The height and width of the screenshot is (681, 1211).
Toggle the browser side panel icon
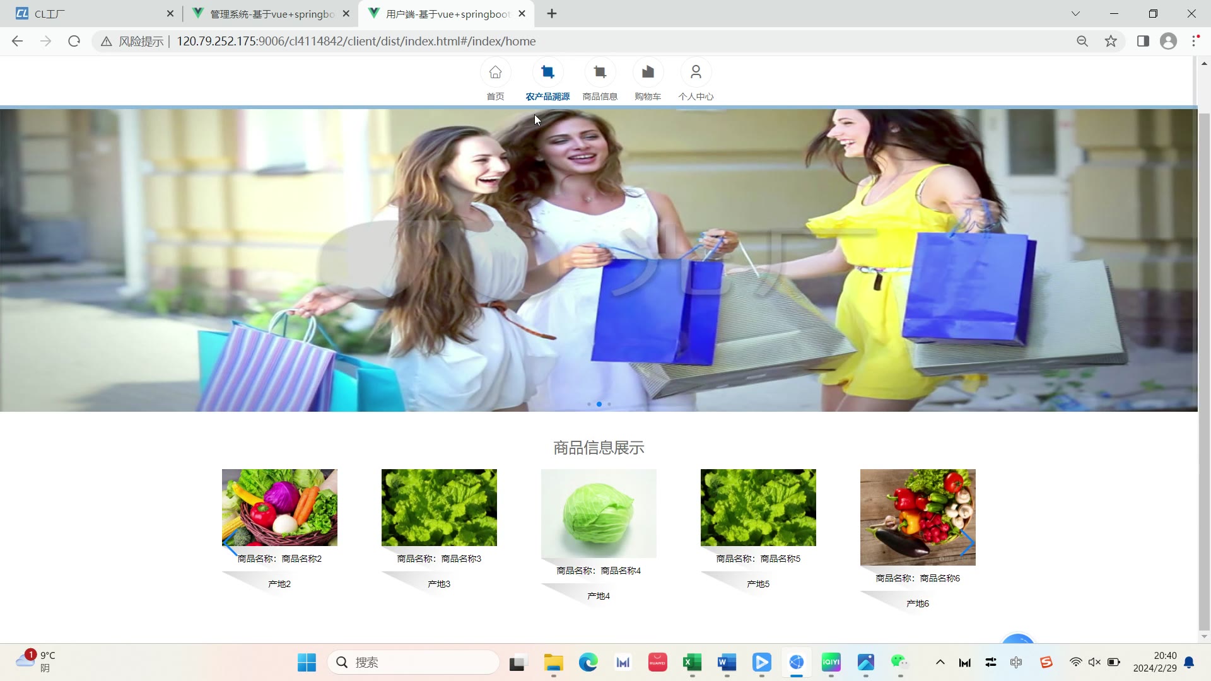tap(1143, 42)
